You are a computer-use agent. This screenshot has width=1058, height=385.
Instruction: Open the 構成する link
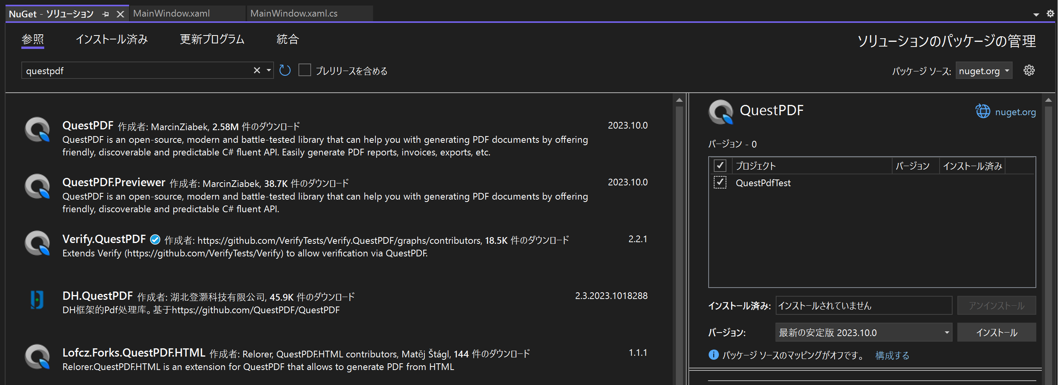point(892,355)
